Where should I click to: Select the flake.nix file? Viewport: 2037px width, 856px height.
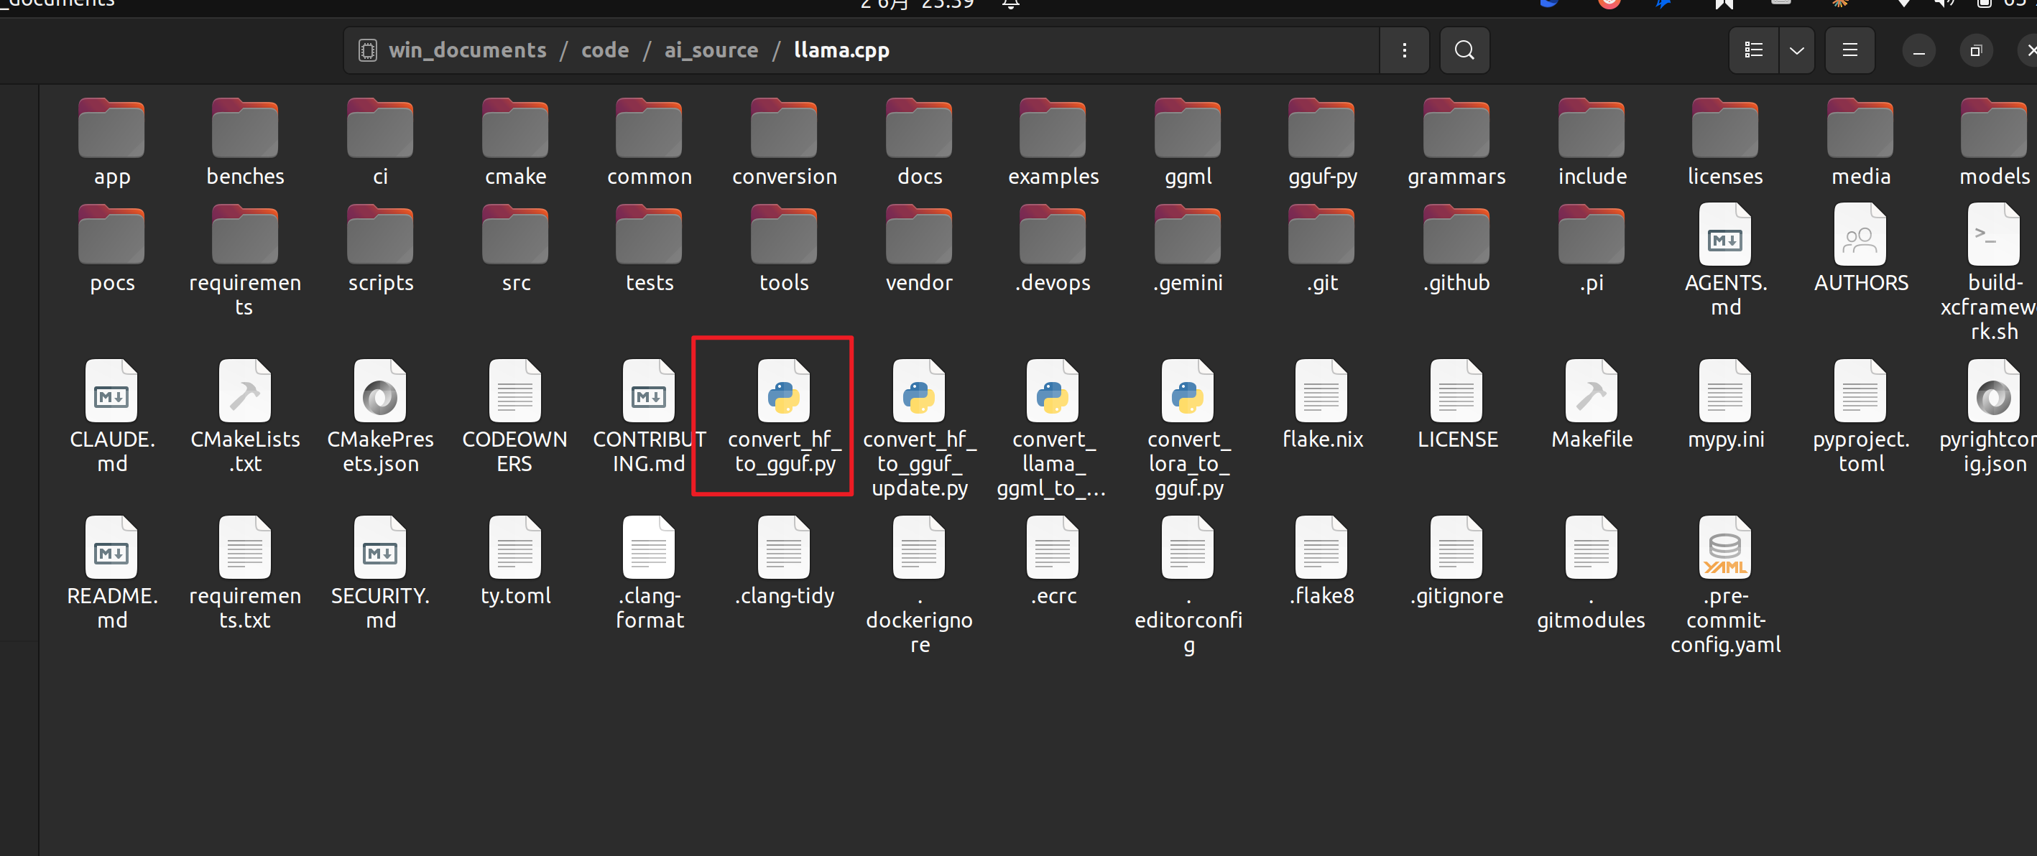1322,405
